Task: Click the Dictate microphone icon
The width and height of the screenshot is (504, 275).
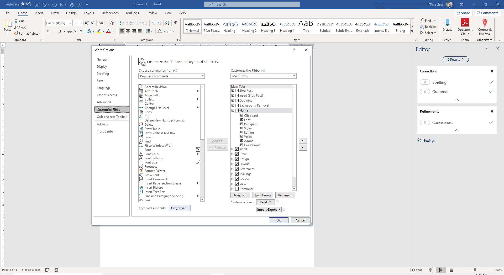Action: 447,23
